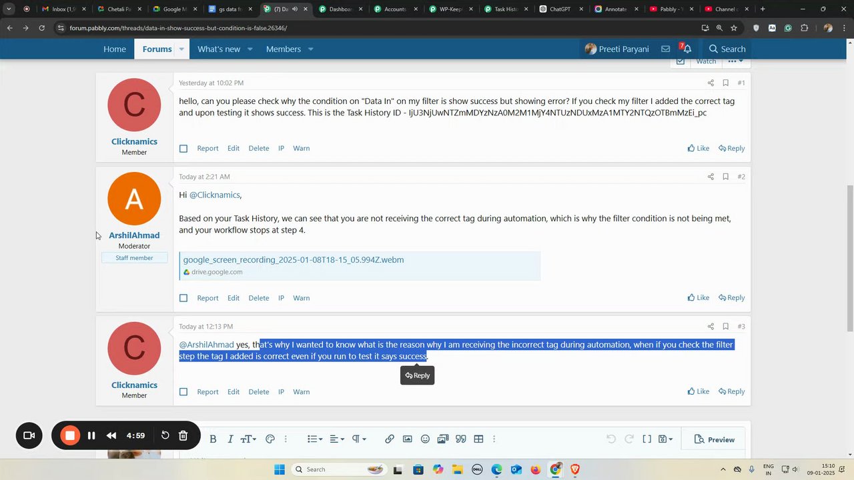Image resolution: width=854 pixels, height=480 pixels.
Task: Like ArshilAhmad's post #2
Action: 698,298
